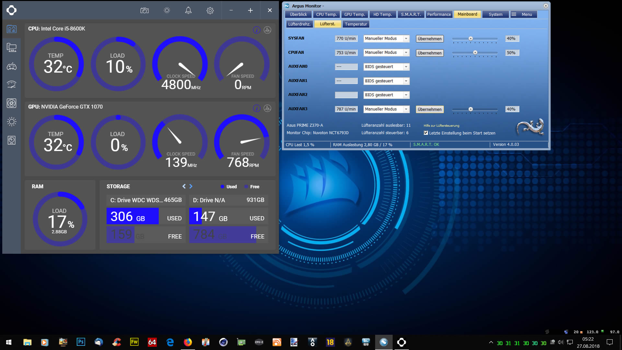Click the speedometer sidebar icon
Screen dimensions: 622x350
(x=12, y=85)
